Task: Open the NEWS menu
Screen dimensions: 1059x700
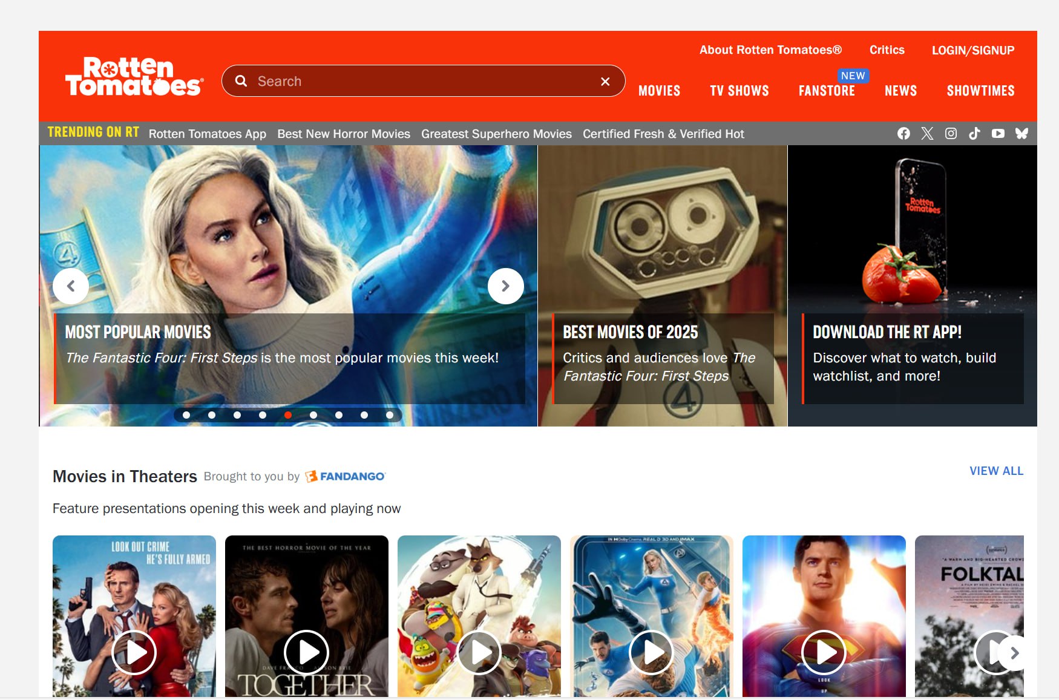Action: tap(900, 91)
